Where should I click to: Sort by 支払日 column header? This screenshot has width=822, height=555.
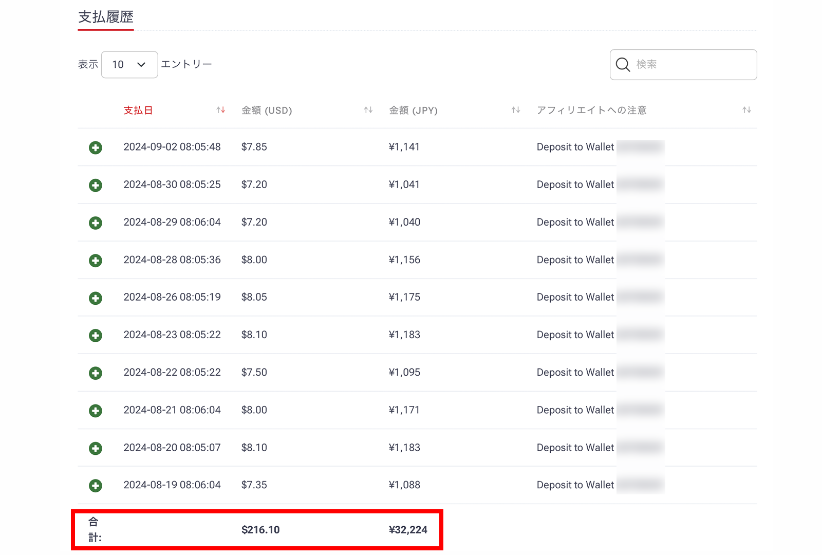coord(138,110)
